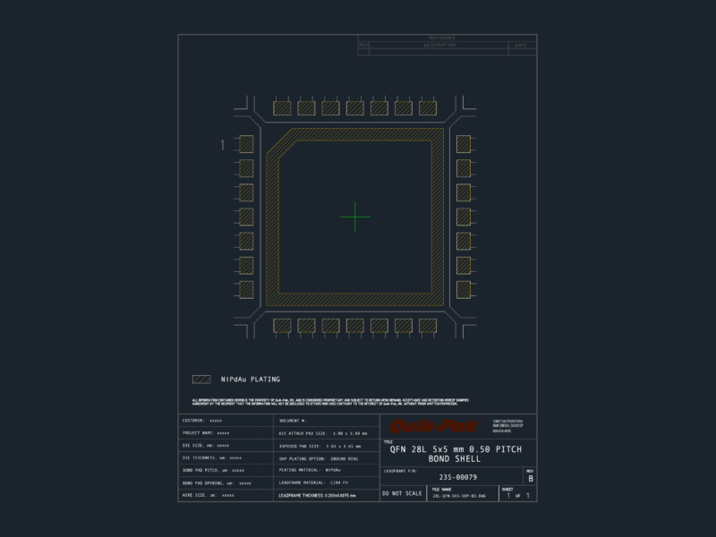This screenshot has height=537, width=716.
Task: Click the green center crosshair of the die pad
Action: point(354,217)
